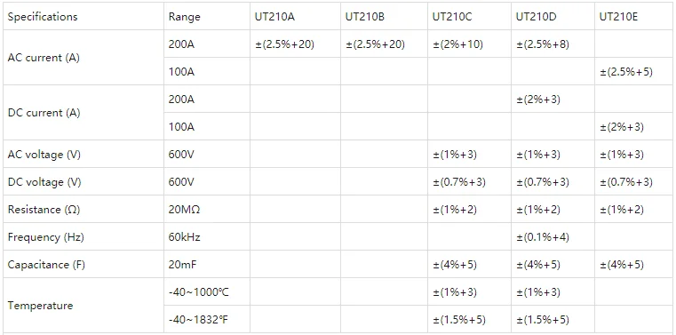Click the AC voltage (V) row label
This screenshot has width=676, height=335.
point(44,155)
